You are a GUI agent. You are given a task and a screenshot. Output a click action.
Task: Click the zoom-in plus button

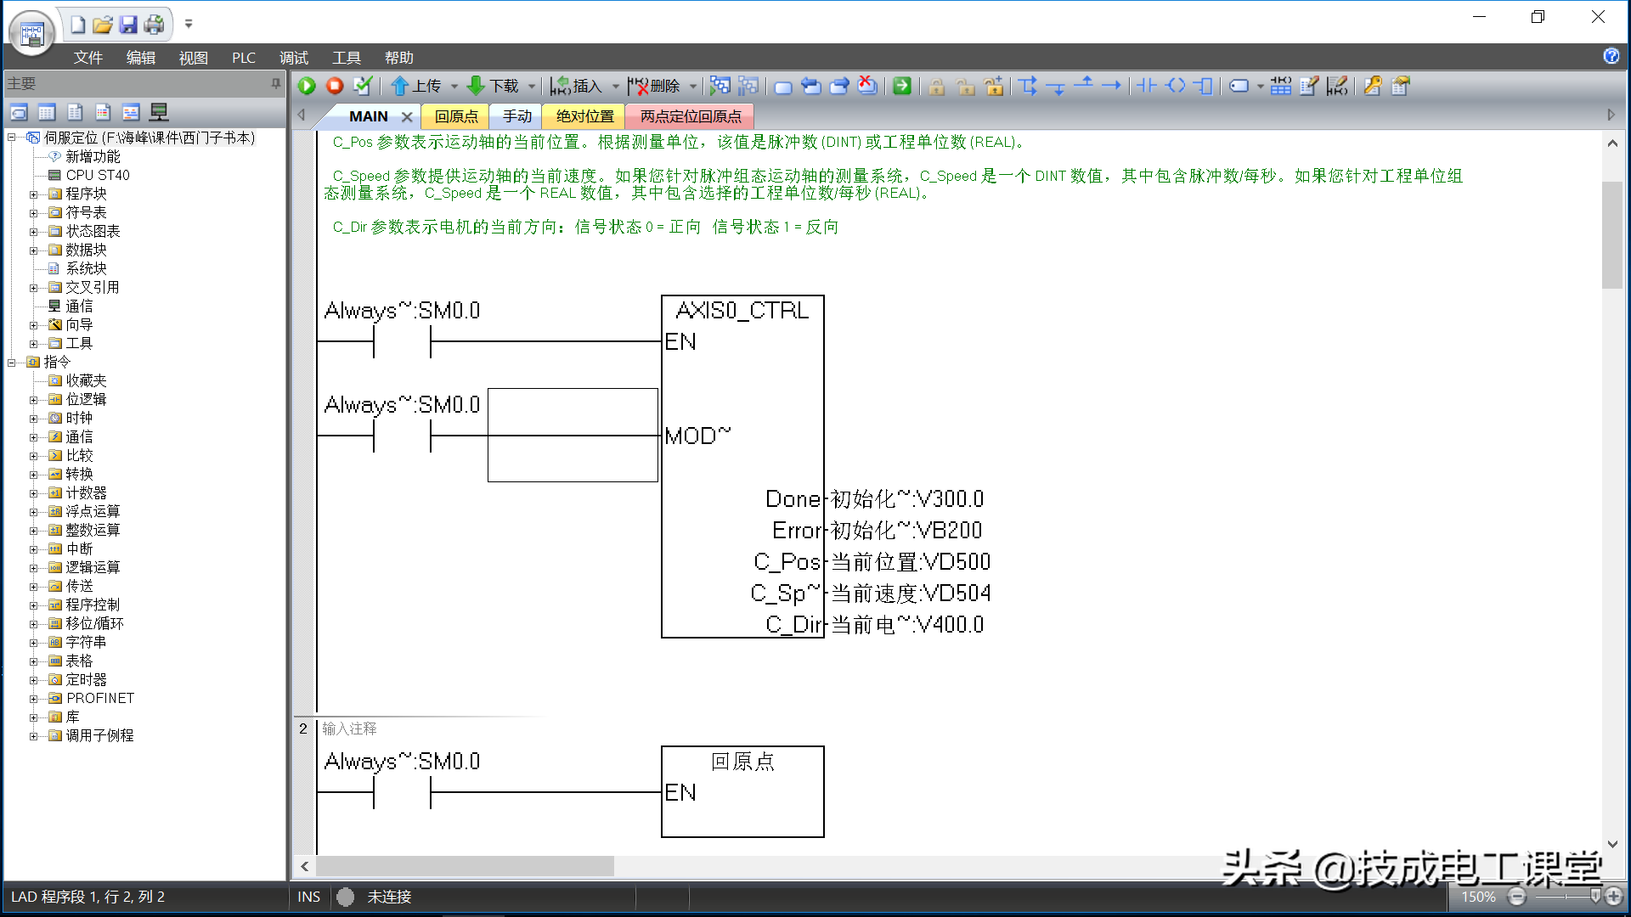point(1613,897)
